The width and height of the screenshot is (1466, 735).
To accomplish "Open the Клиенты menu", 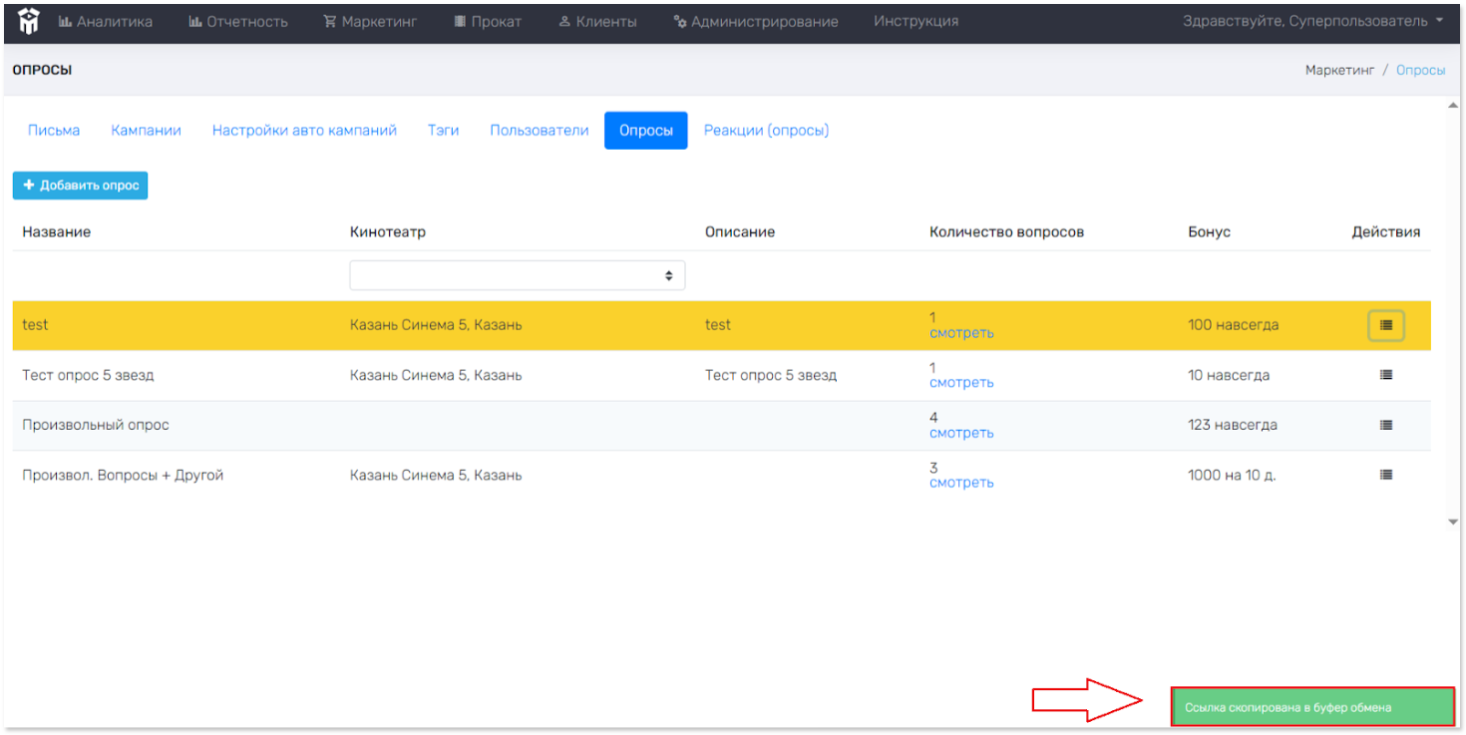I will [x=597, y=21].
